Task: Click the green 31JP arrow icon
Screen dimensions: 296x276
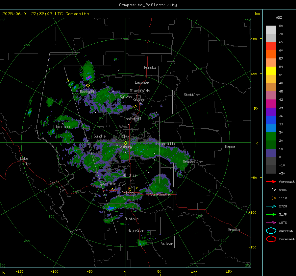Action: click(271, 214)
